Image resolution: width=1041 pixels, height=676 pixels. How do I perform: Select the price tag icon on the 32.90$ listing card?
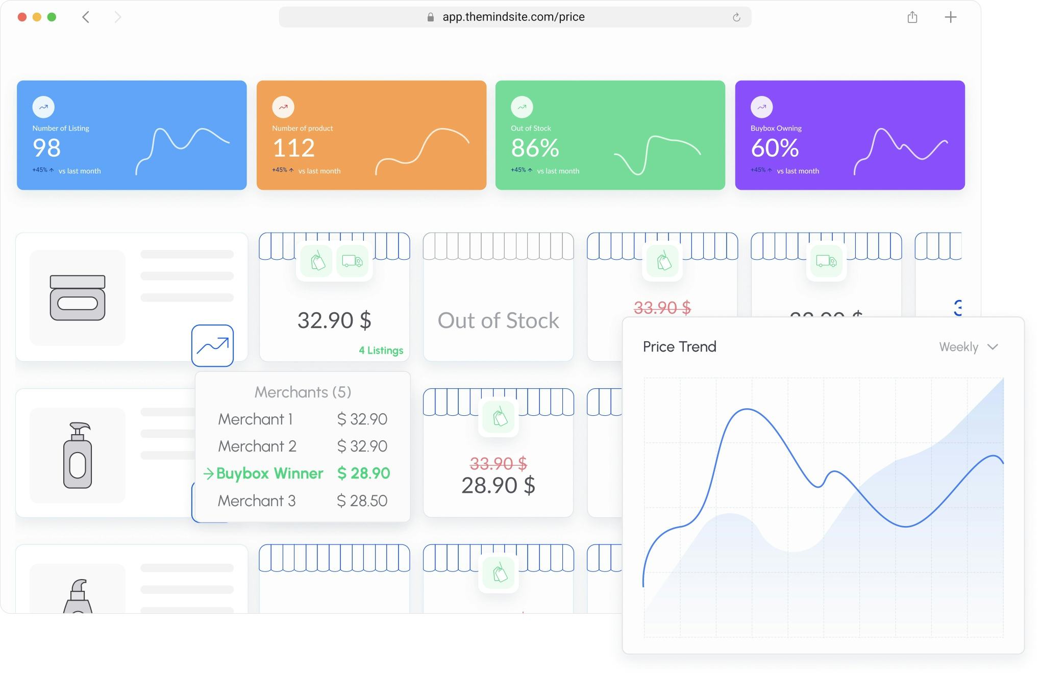[315, 261]
